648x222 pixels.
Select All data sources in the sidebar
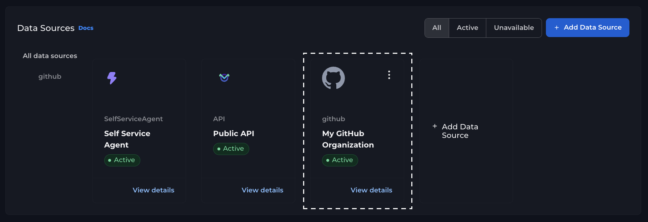(x=50, y=56)
